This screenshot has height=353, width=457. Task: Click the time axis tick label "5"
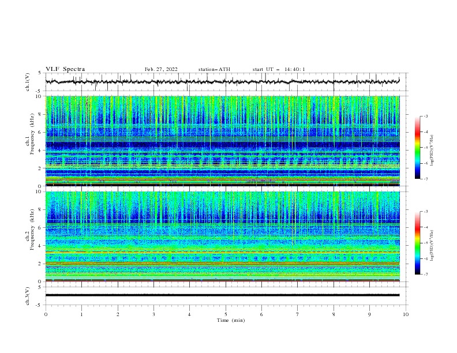pyautogui.click(x=226, y=314)
